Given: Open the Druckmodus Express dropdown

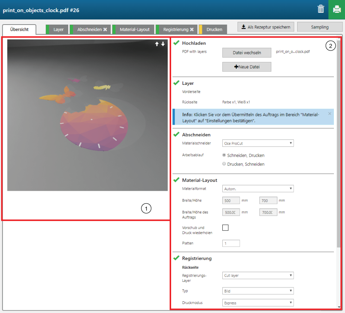Looking at the screenshot, I should 258,303.
